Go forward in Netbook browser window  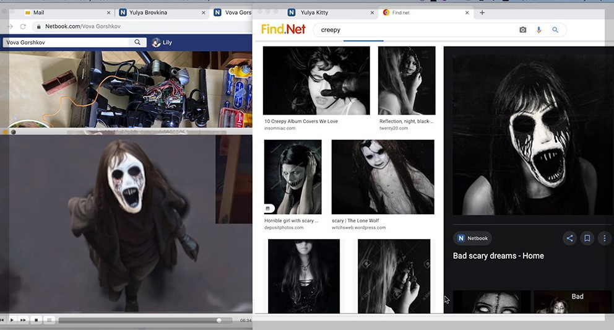click(10, 26)
